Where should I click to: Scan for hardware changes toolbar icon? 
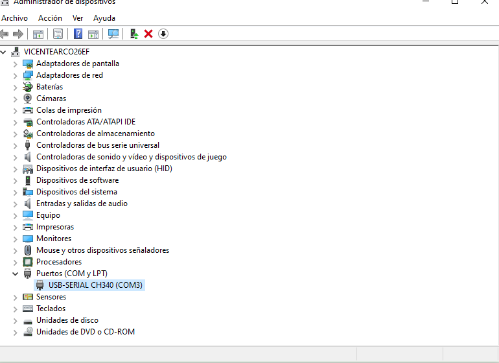pyautogui.click(x=113, y=34)
